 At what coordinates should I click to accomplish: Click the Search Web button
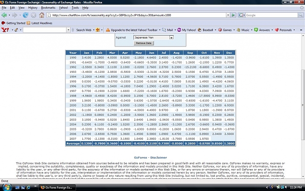pyautogui.click(x=83, y=30)
